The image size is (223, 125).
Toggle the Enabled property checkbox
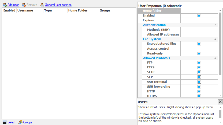(199, 15)
